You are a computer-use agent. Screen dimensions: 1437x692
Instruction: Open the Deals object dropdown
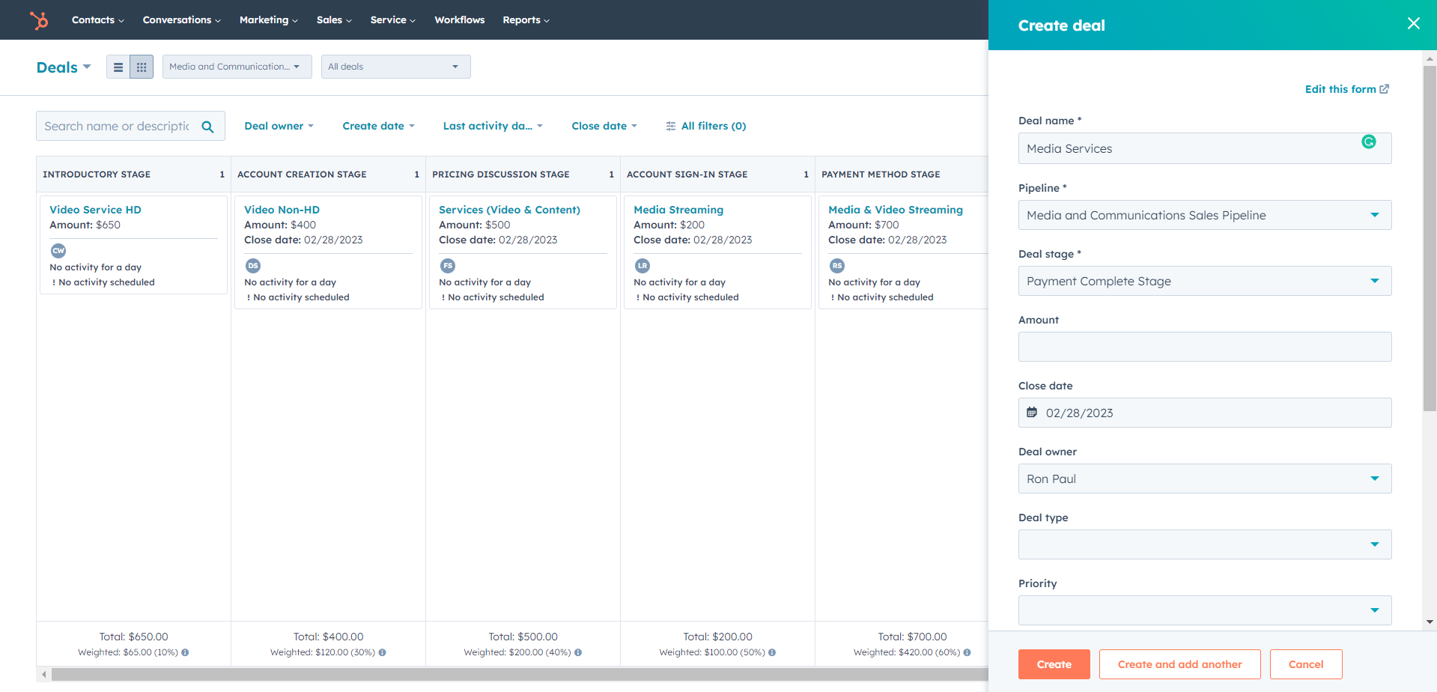tap(64, 67)
